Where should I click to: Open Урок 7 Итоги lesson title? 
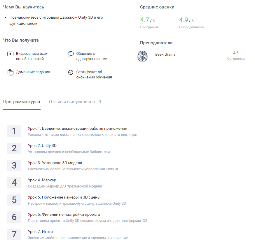click(40, 232)
